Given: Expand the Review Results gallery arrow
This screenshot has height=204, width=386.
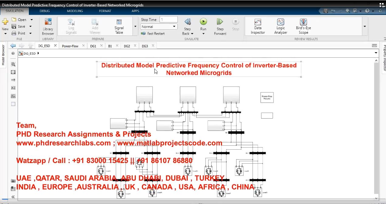Looking at the screenshot, I should (364, 26).
